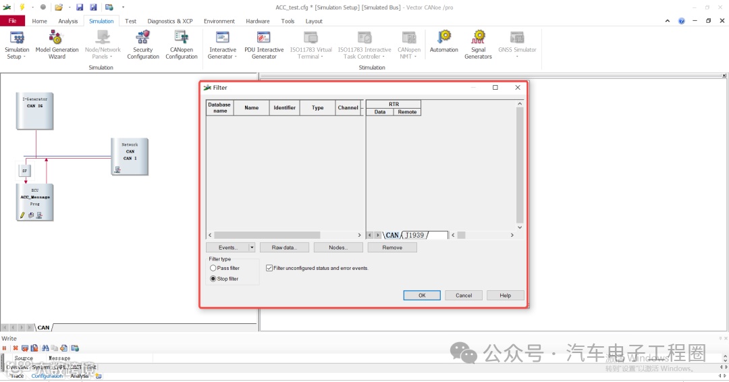Click the Database name column header

(x=219, y=107)
